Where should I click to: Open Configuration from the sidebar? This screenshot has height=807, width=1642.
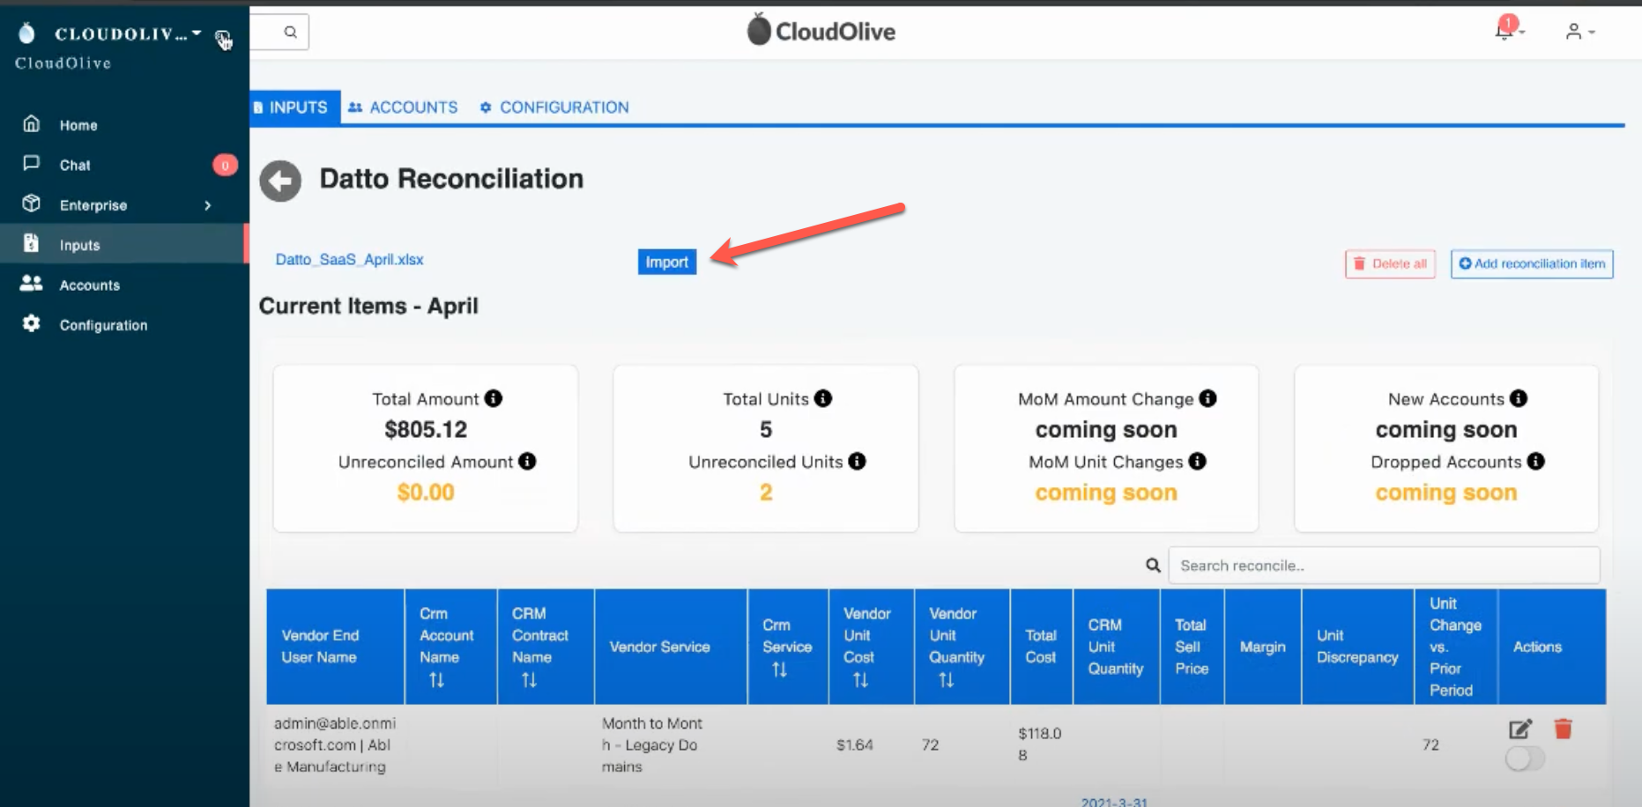click(103, 325)
